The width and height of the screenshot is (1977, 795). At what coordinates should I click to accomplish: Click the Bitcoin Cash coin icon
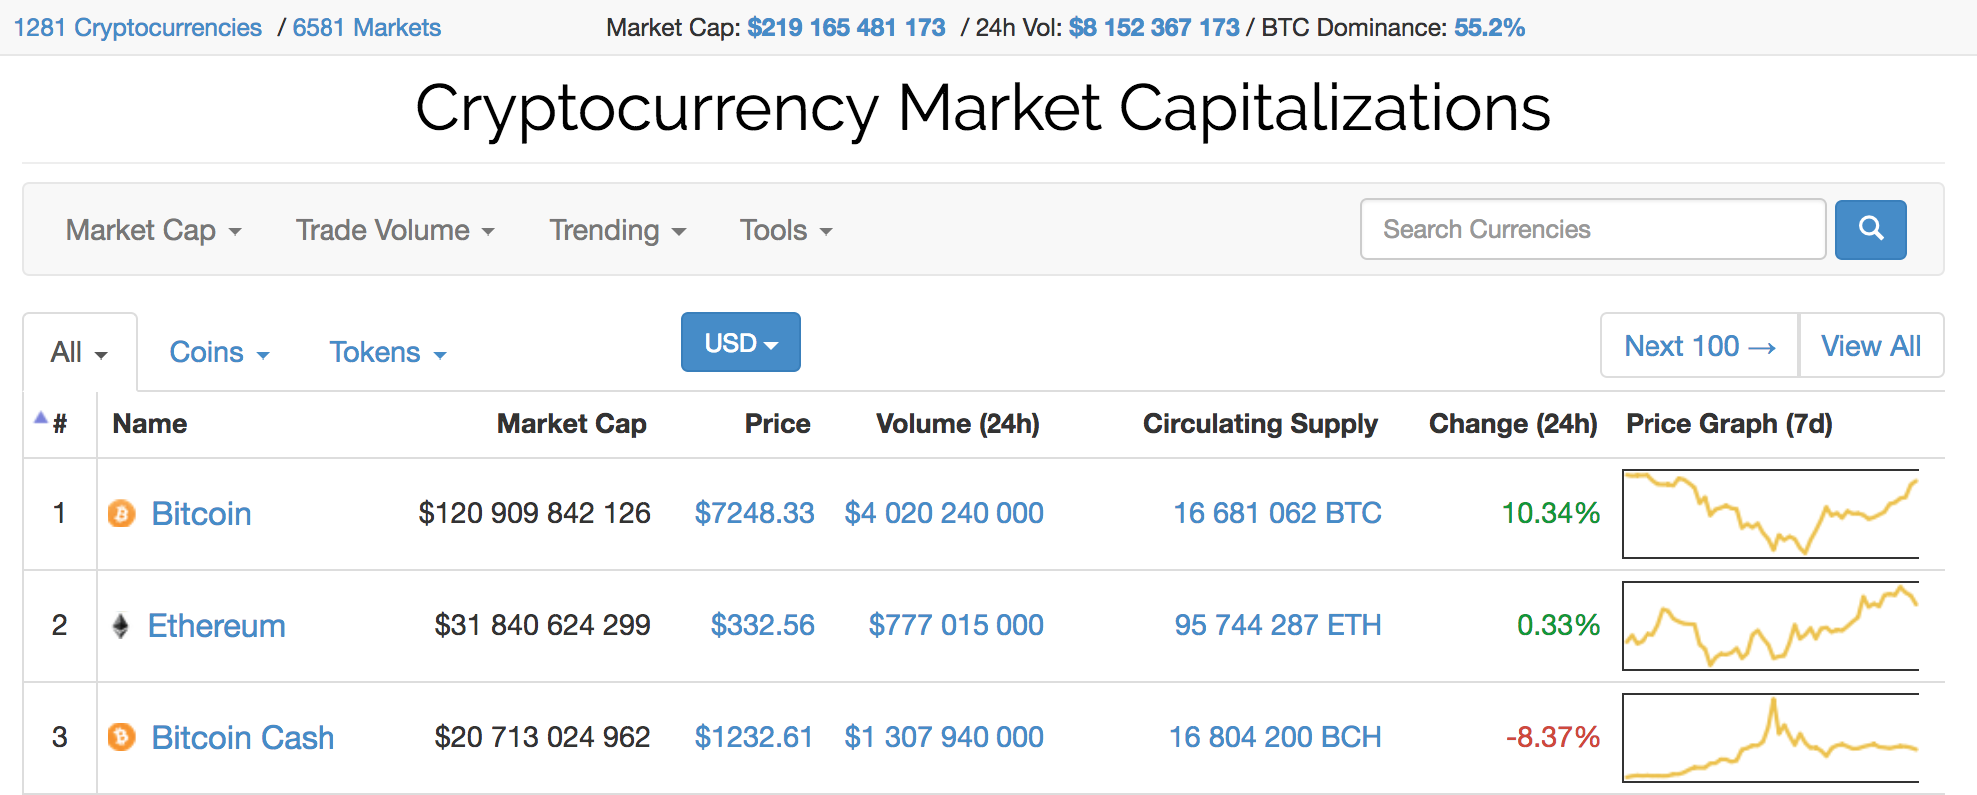point(121,737)
